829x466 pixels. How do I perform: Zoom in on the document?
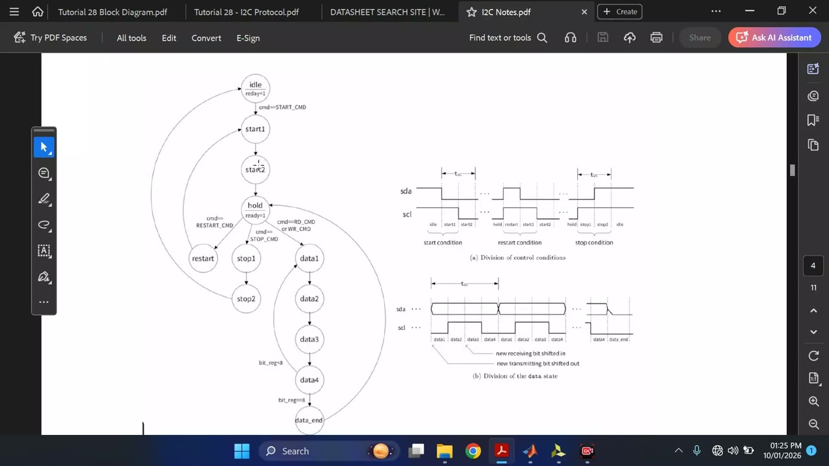[813, 401]
